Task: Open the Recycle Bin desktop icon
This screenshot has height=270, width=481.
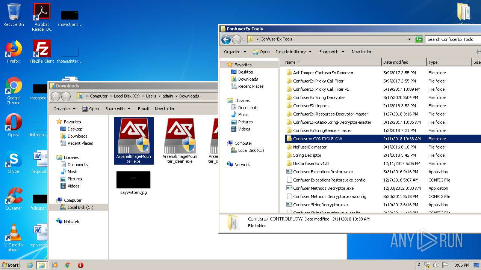Action: [x=14, y=15]
